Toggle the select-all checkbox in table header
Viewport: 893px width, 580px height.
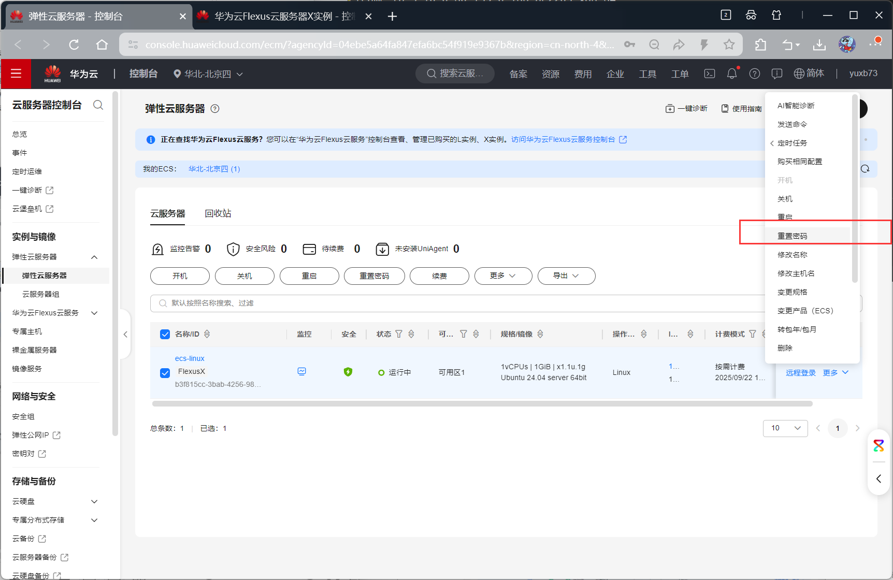pos(165,334)
